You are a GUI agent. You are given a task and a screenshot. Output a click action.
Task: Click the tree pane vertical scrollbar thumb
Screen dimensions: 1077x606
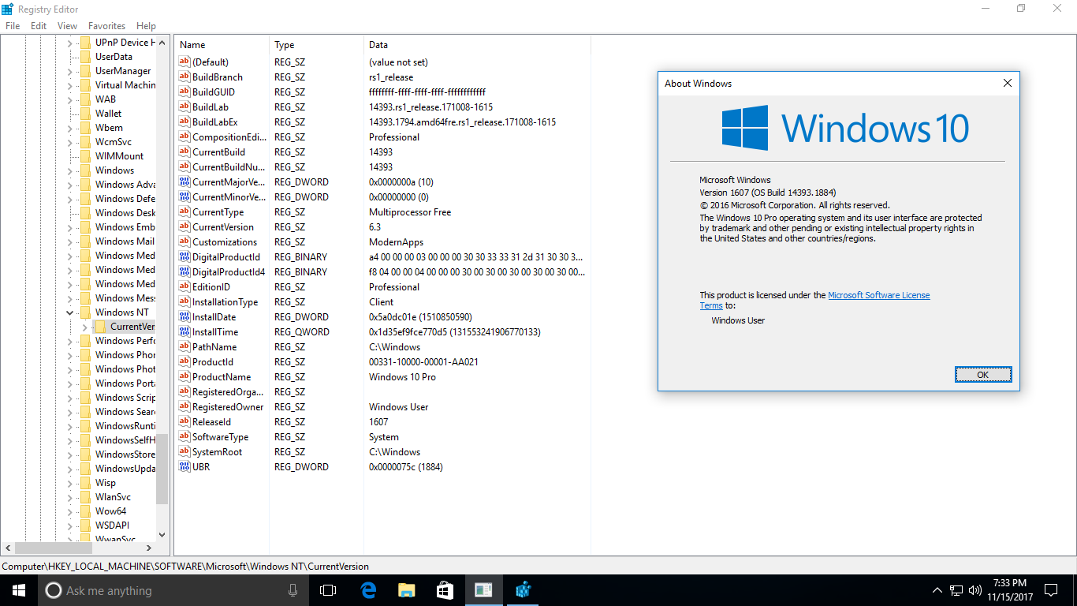point(162,468)
